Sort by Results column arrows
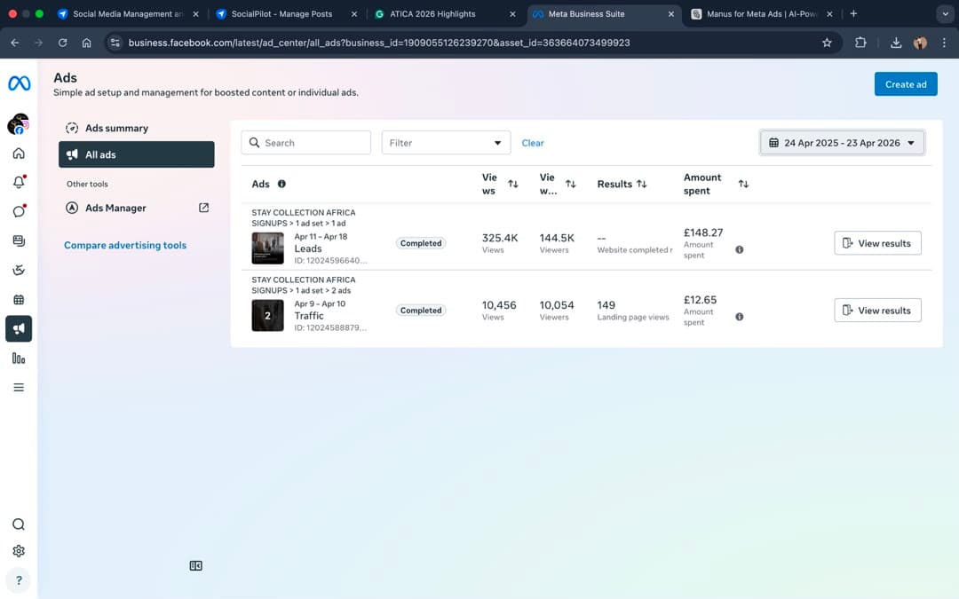Viewport: 959px width, 599px height. click(642, 184)
